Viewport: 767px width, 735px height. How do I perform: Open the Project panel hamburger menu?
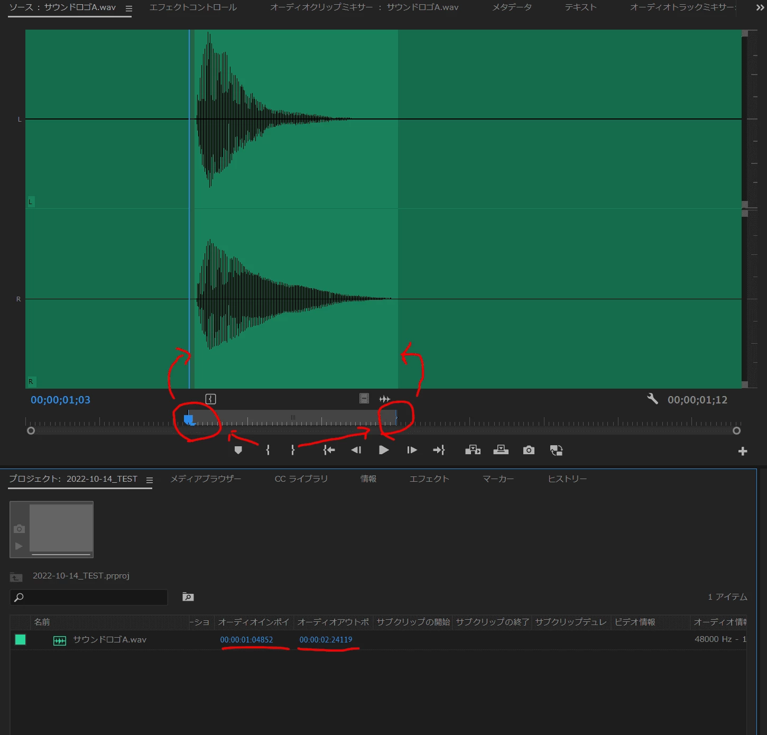150,480
